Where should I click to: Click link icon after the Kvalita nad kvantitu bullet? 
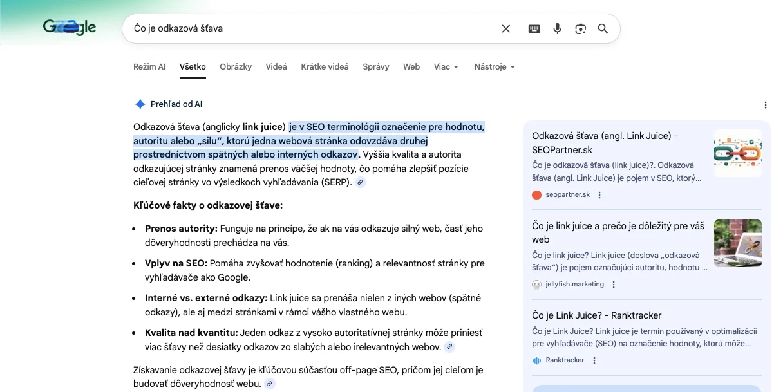[x=449, y=348]
